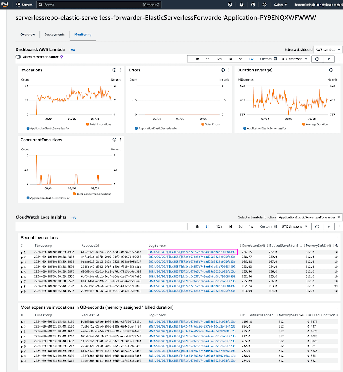Image resolution: width=343 pixels, height=372 pixels.
Task: Refresh the AWS Lambda dashboard charts
Action: [x=317, y=59]
